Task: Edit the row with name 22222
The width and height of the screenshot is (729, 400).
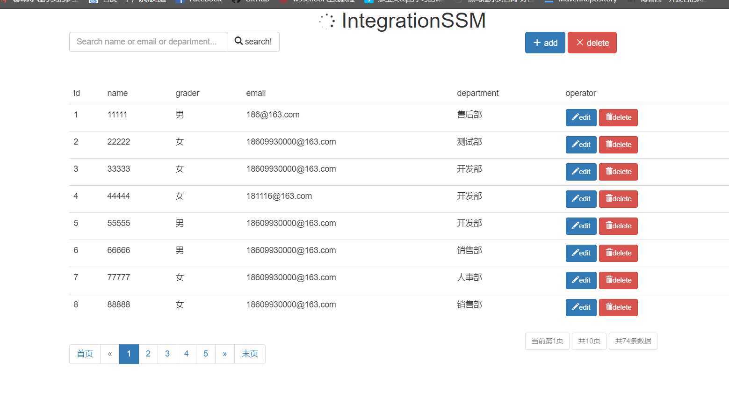Action: (581, 145)
